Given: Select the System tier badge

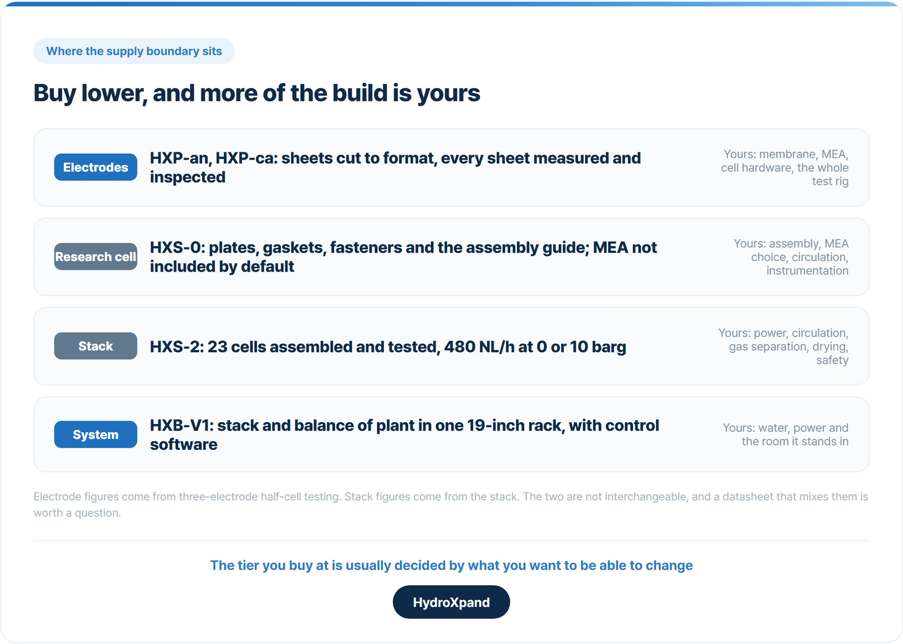Looking at the screenshot, I should 96,434.
